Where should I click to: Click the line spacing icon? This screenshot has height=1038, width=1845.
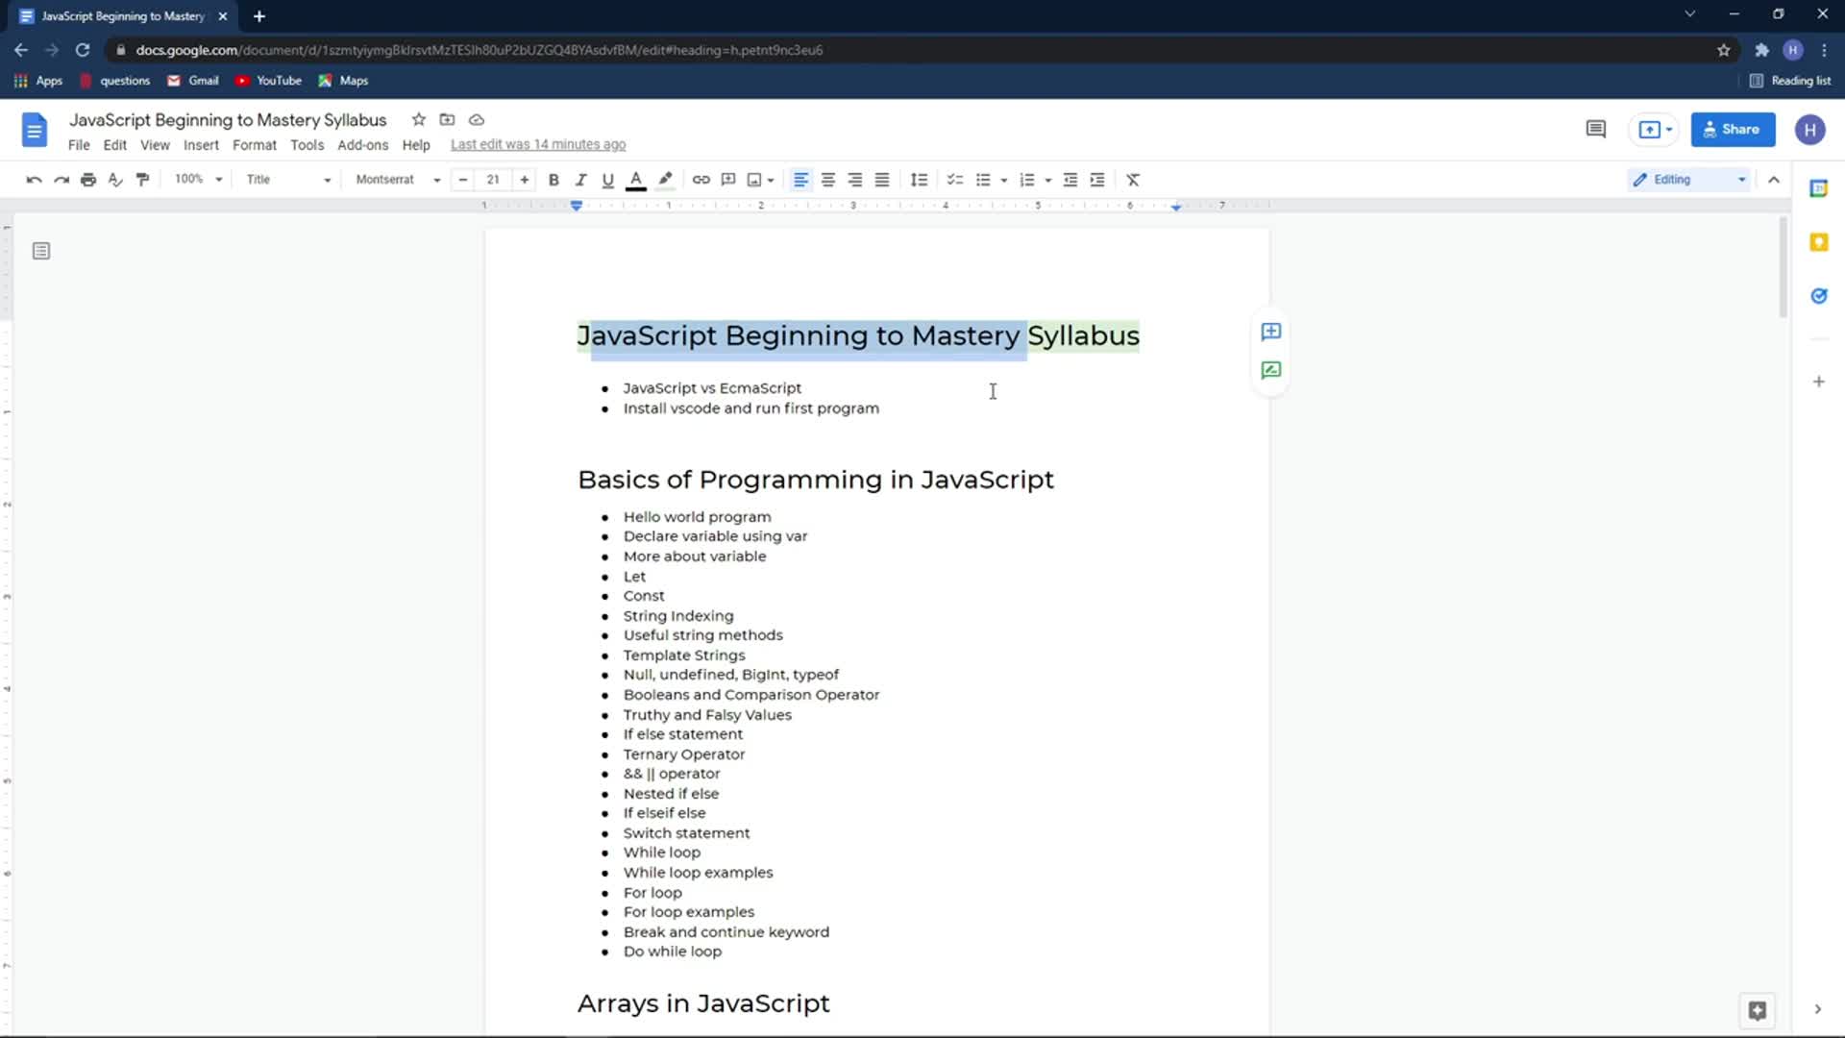(x=919, y=180)
